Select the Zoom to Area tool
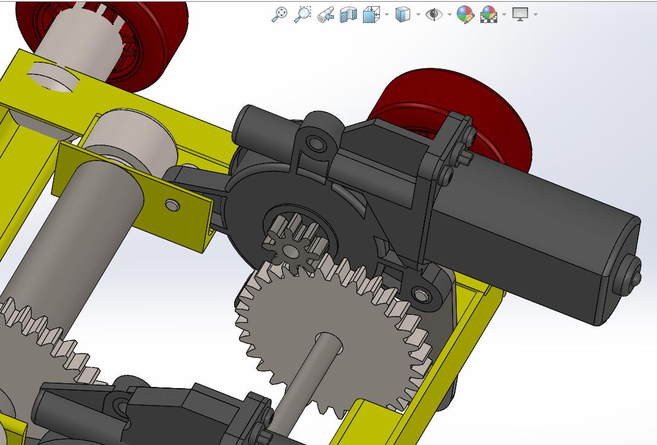The image size is (657, 445). point(302,15)
